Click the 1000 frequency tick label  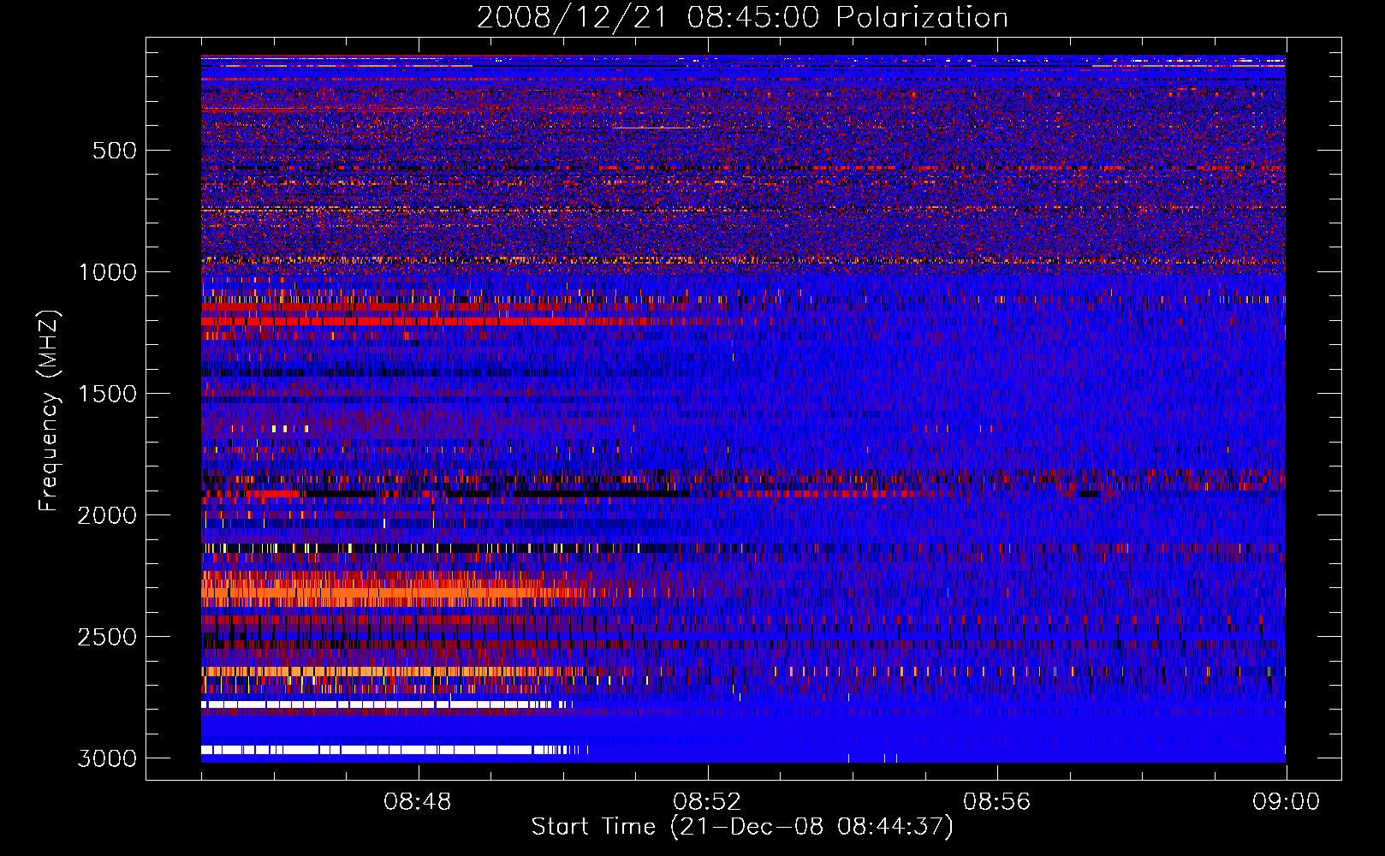(x=107, y=272)
